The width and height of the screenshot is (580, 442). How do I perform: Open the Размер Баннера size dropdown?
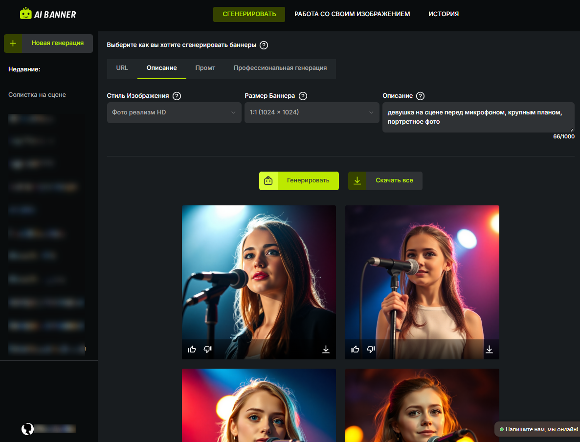point(312,112)
